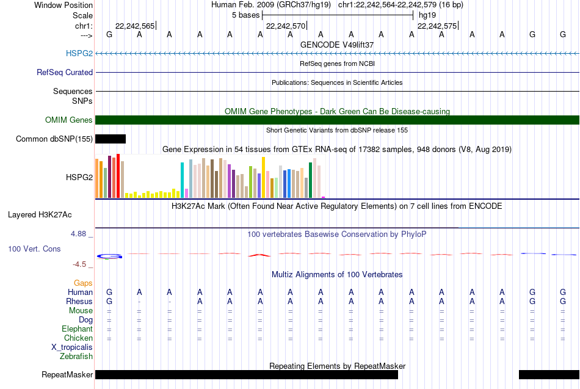The height and width of the screenshot is (389, 580).
Task: Click the Dog species label
Action: (85, 320)
